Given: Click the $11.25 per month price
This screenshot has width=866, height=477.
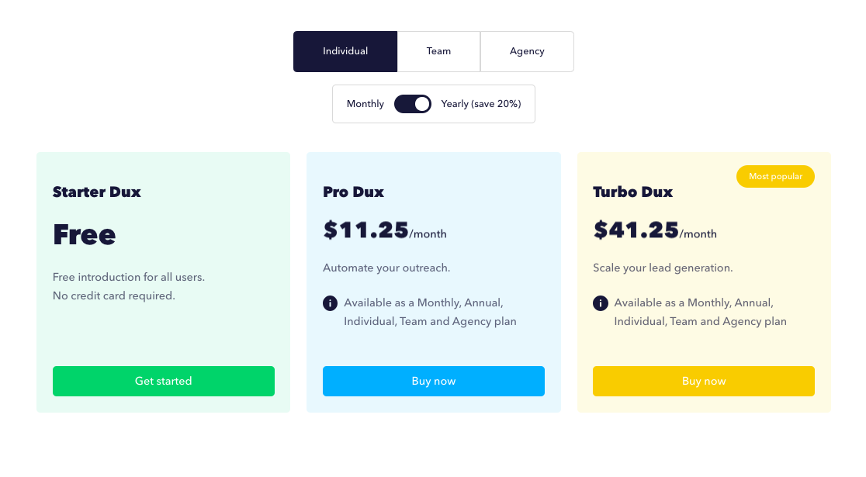Looking at the screenshot, I should point(384,230).
